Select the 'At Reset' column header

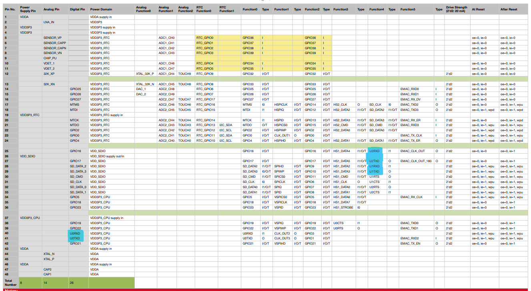tap(485, 9)
